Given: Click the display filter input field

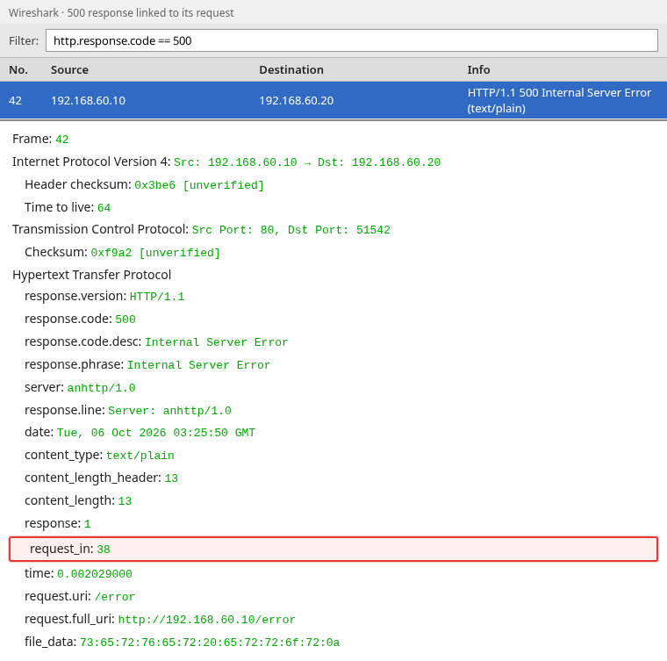Looking at the screenshot, I should tap(352, 40).
